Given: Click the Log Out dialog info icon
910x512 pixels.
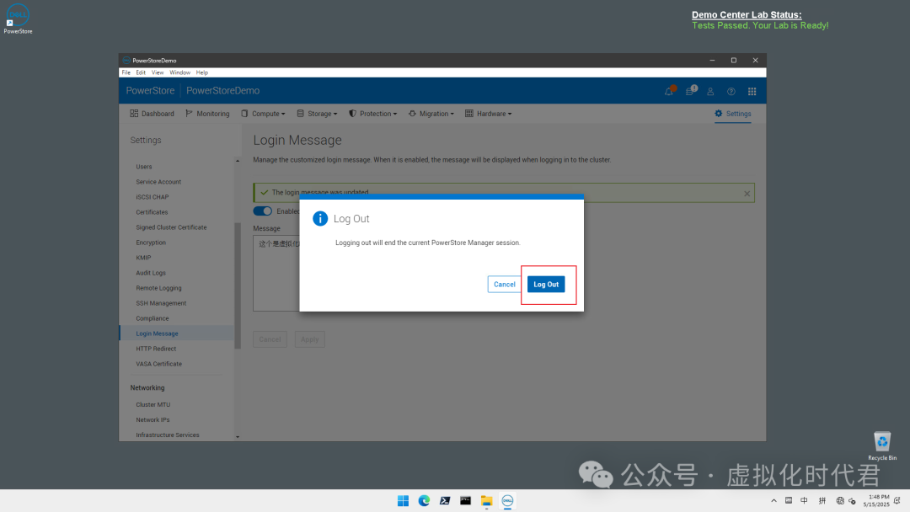Looking at the screenshot, I should (320, 219).
